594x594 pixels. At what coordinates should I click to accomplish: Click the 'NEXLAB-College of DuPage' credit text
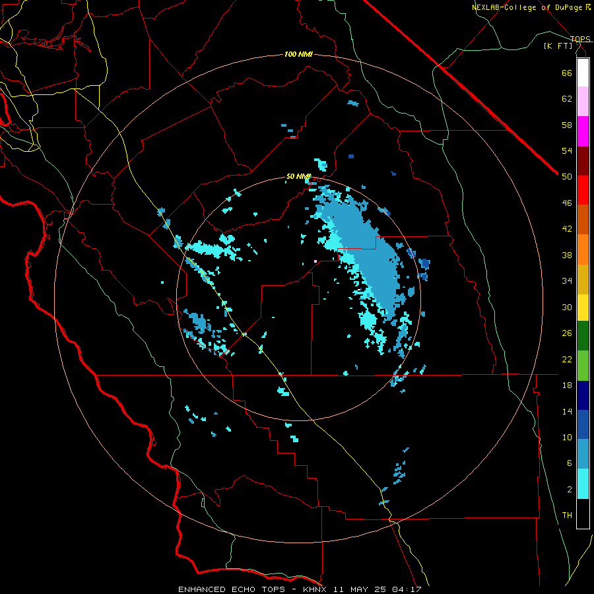[x=527, y=7]
